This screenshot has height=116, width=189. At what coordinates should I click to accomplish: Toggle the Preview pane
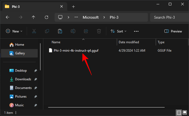point(173,31)
